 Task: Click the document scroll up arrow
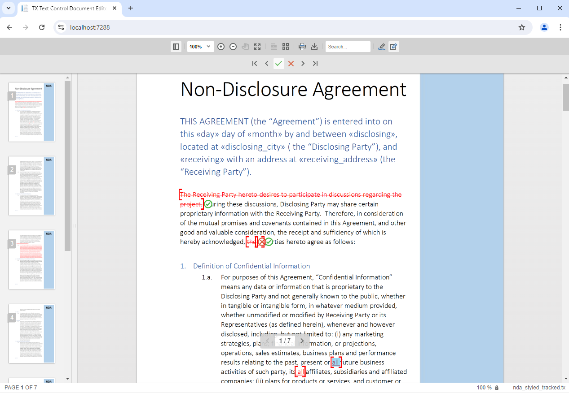coord(566,78)
